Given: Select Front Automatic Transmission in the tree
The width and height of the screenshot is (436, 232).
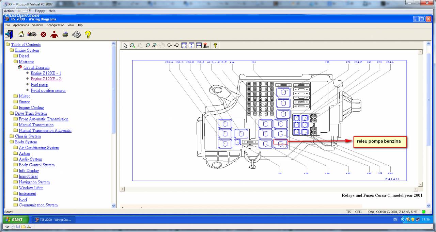Looking at the screenshot, I should (44, 119).
